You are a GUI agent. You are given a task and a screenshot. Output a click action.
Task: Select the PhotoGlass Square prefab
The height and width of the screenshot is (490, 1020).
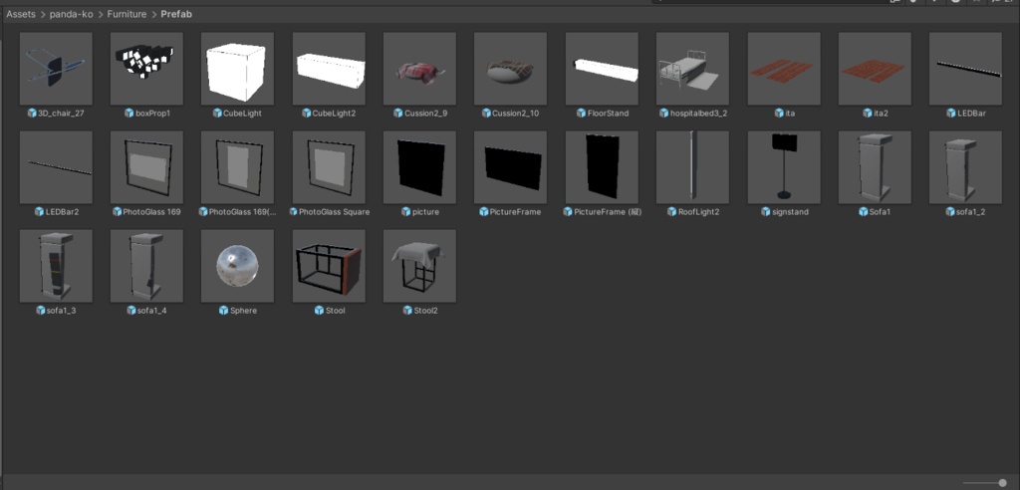(329, 167)
